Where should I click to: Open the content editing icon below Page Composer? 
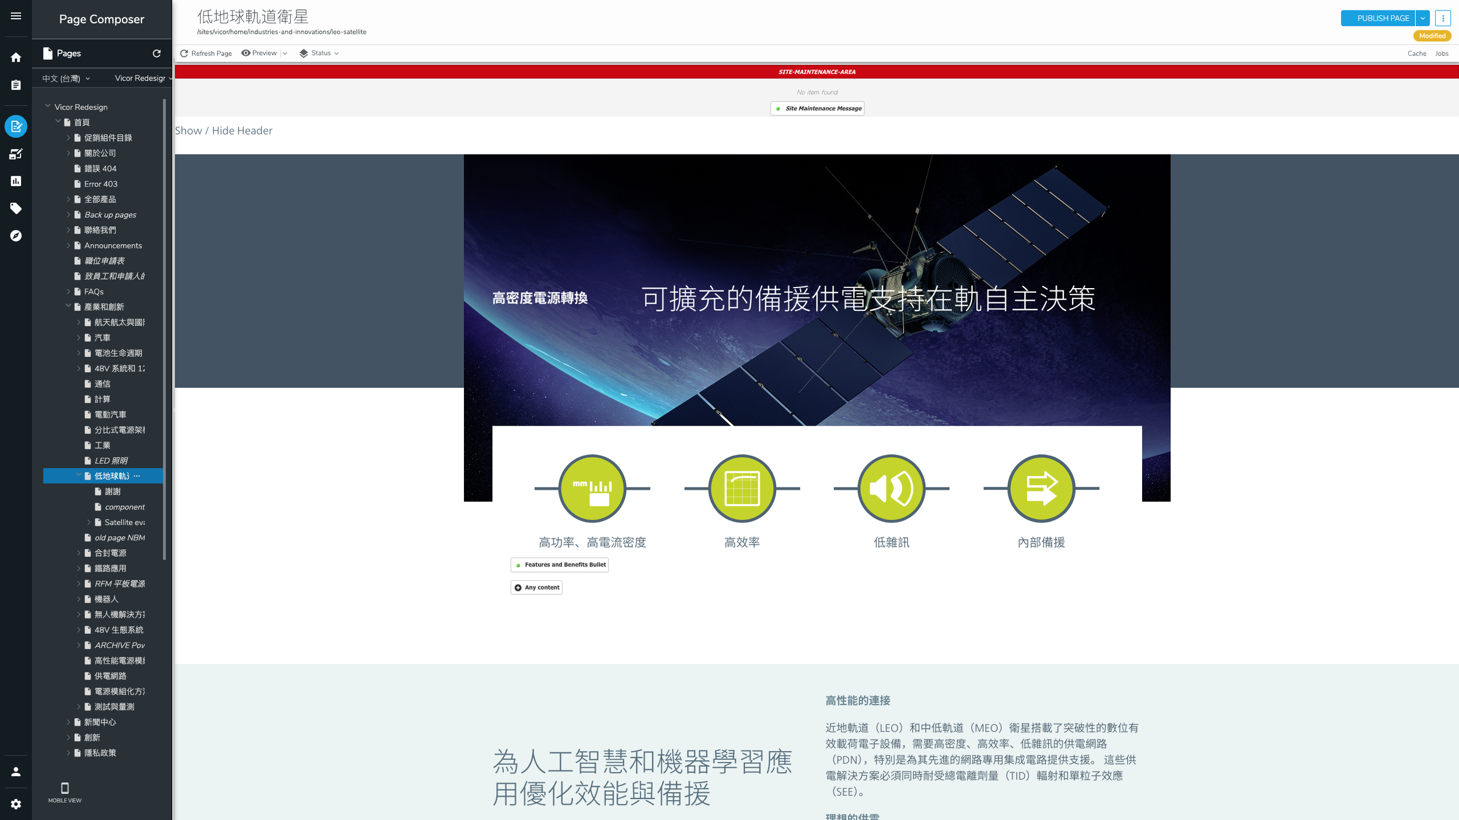[x=16, y=154]
